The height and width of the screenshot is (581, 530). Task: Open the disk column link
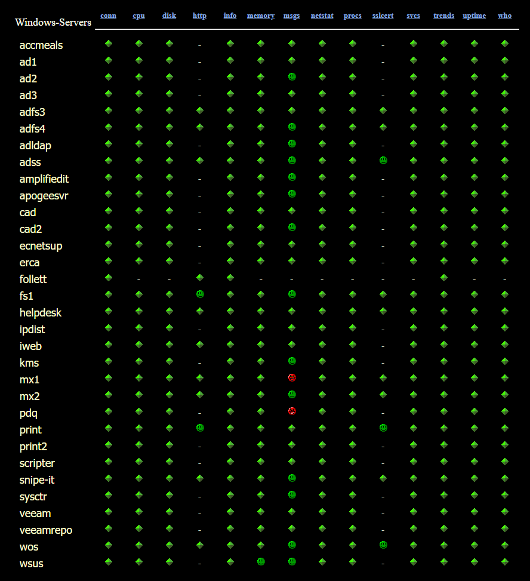click(170, 16)
